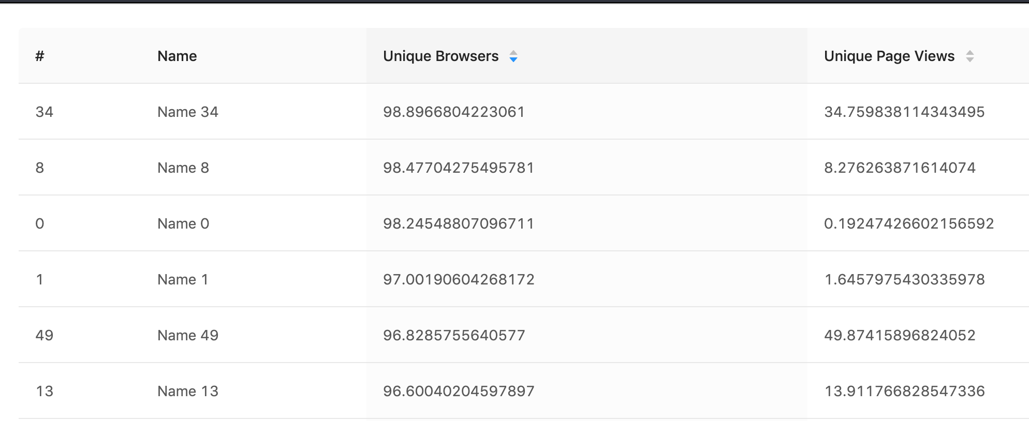1029x421 pixels.
Task: Sort the table by Unique Page Views
Action: (x=889, y=56)
